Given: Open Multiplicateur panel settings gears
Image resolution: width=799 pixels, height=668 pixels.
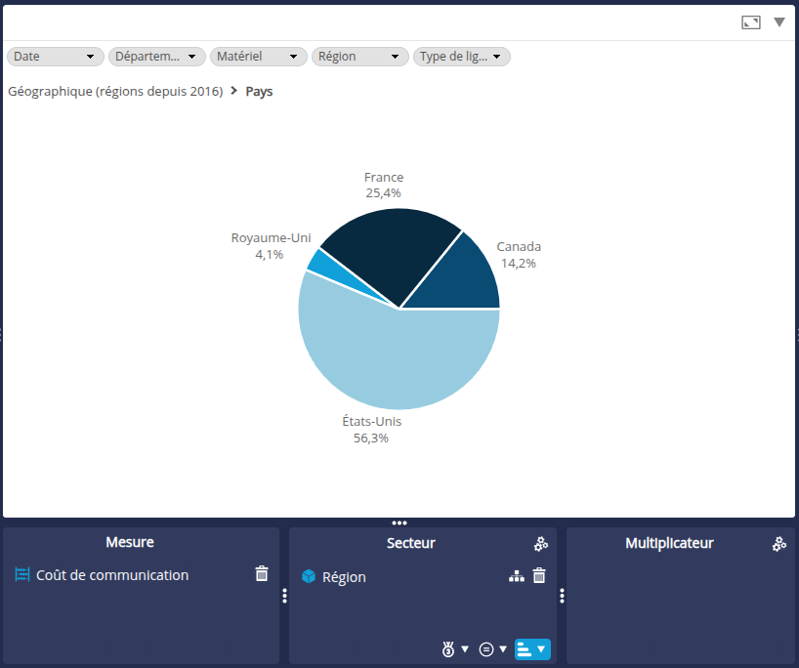Looking at the screenshot, I should tap(778, 544).
